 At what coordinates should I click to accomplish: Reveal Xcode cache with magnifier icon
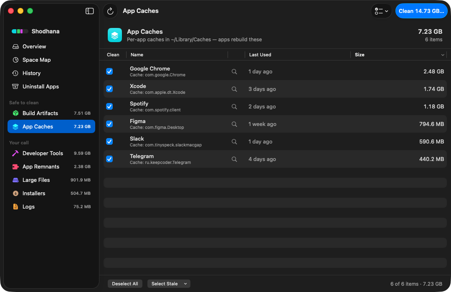[234, 89]
